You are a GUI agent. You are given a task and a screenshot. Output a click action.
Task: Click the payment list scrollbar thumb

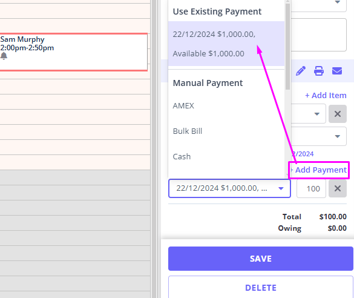[287, 46]
